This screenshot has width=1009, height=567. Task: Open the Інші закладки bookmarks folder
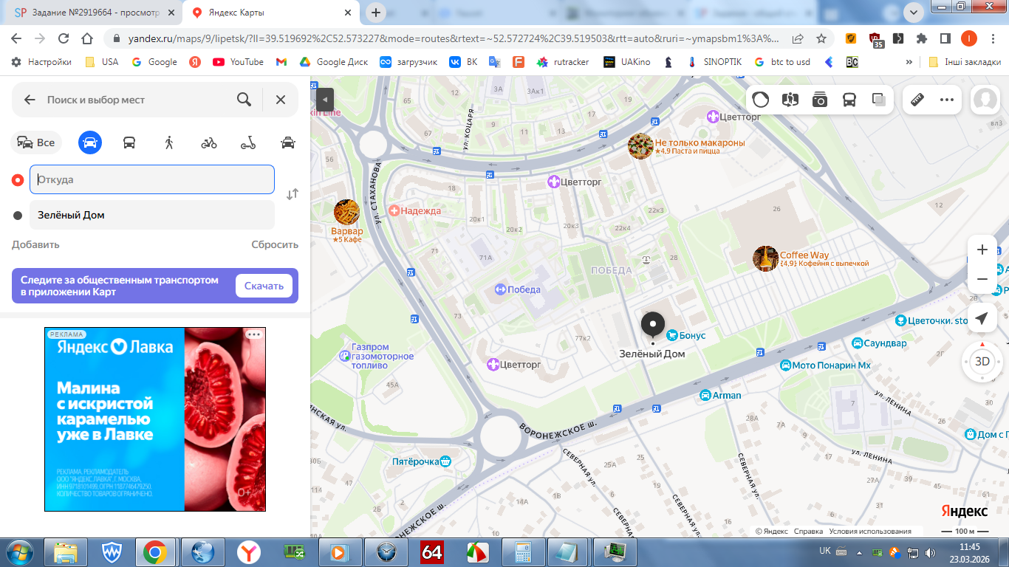(965, 62)
